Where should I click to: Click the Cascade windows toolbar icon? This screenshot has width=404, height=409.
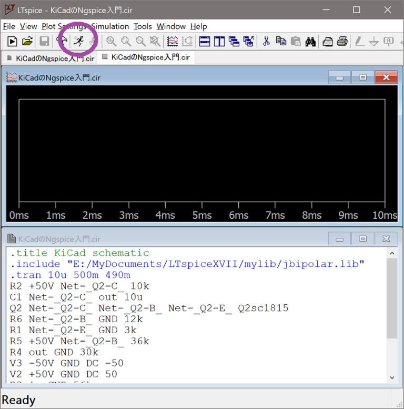[234, 42]
